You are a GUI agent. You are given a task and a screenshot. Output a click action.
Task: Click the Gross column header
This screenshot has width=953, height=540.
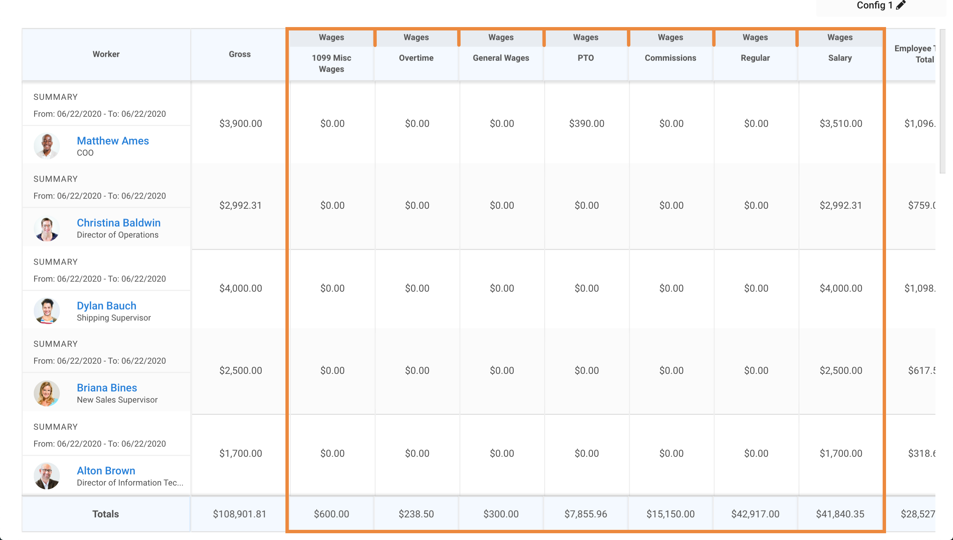[239, 54]
